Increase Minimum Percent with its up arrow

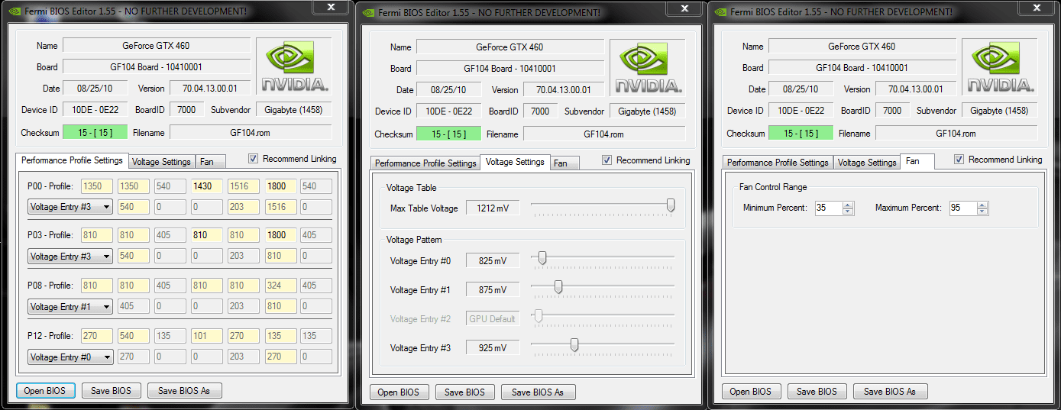pyautogui.click(x=848, y=205)
